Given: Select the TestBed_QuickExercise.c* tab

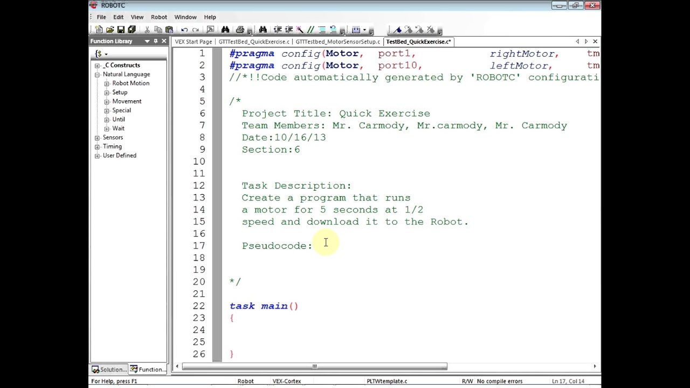Looking at the screenshot, I should click(x=419, y=41).
